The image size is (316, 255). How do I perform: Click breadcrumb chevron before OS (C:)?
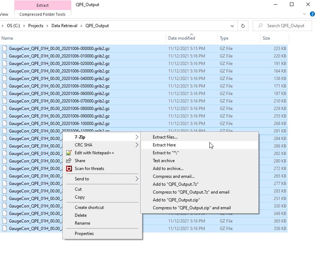tap(3, 26)
